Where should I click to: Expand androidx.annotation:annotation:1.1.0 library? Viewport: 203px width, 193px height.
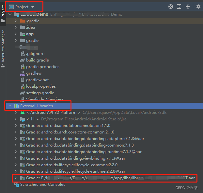pyautogui.click(x=16, y=126)
